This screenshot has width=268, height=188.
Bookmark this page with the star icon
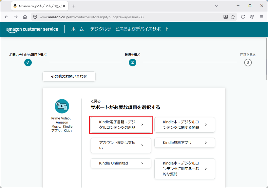(233, 17)
